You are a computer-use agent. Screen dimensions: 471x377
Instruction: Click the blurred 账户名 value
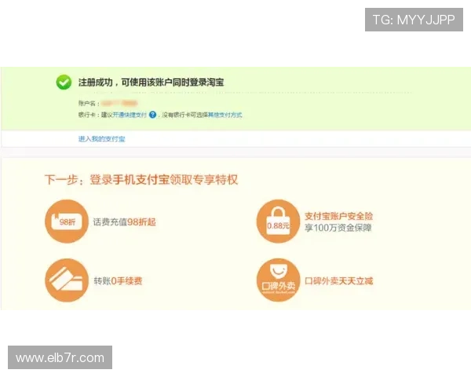tap(119, 104)
